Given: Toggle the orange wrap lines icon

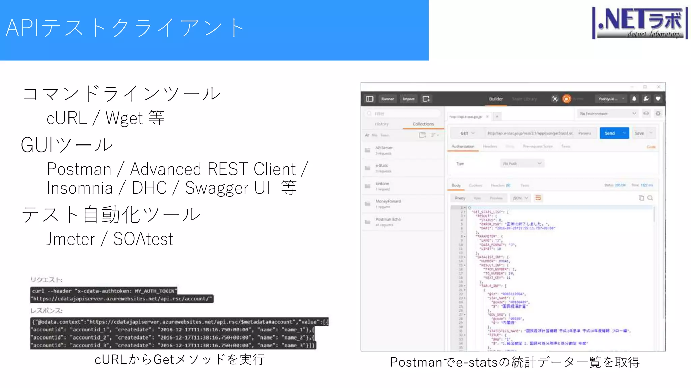Looking at the screenshot, I should (538, 198).
